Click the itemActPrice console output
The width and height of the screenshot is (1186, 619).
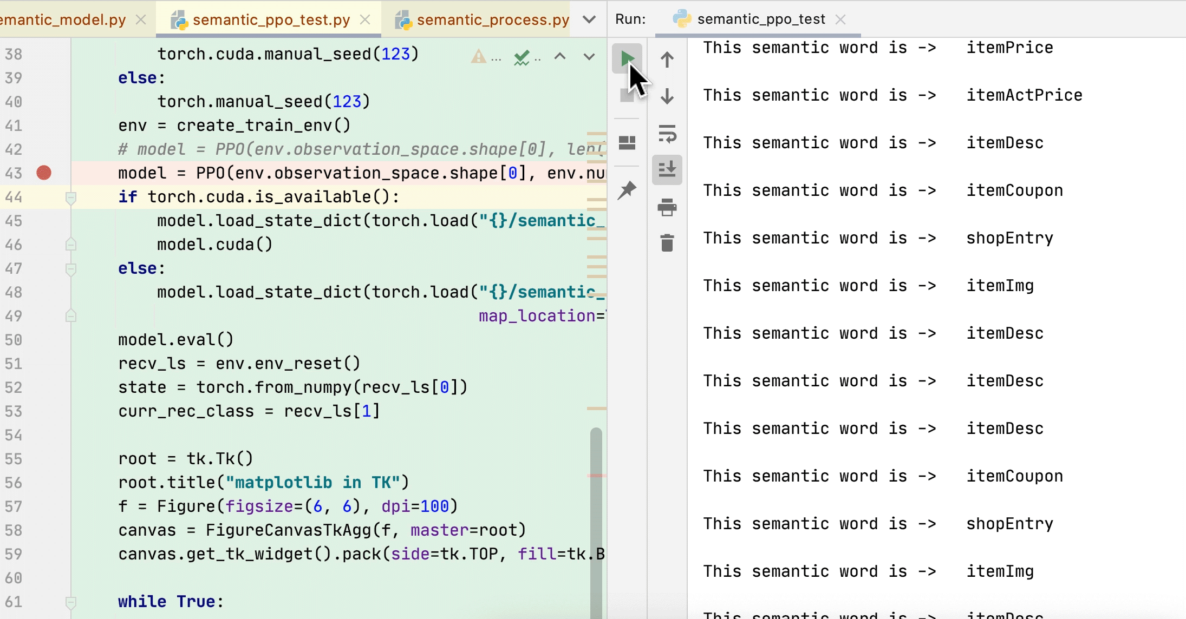click(x=1025, y=95)
